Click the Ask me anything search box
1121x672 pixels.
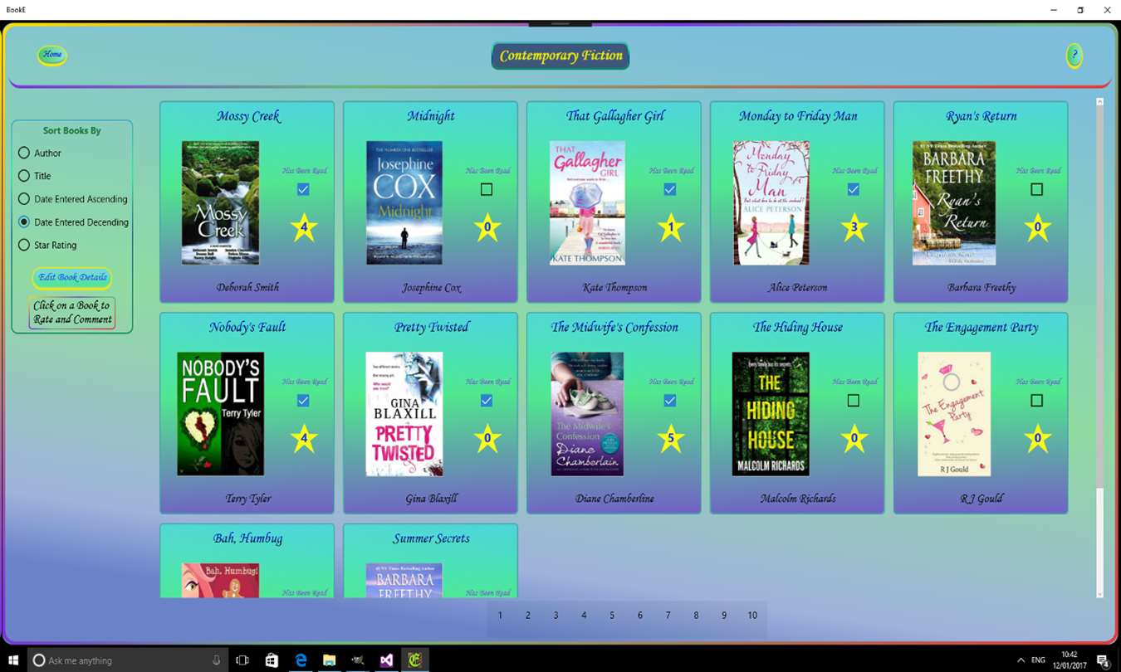(x=128, y=660)
